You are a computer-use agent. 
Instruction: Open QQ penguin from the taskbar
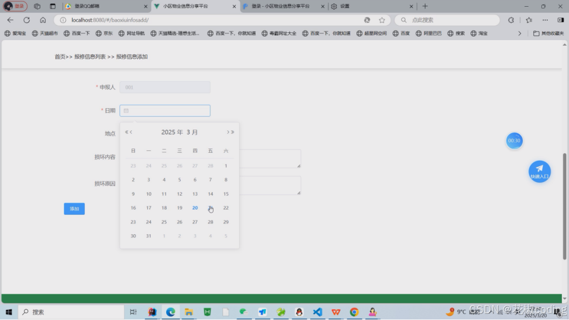click(299, 312)
